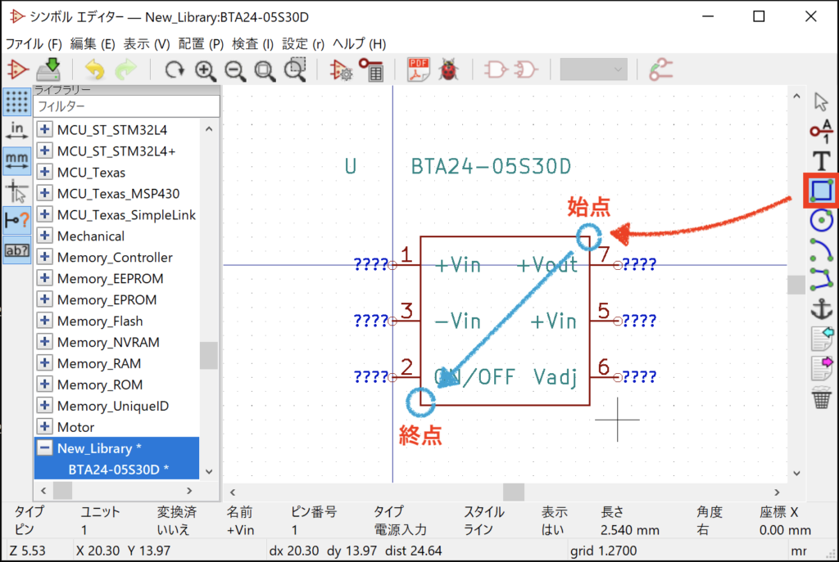This screenshot has height=562, width=839.
Task: Open the ヘルプ (H) menu
Action: 359,44
